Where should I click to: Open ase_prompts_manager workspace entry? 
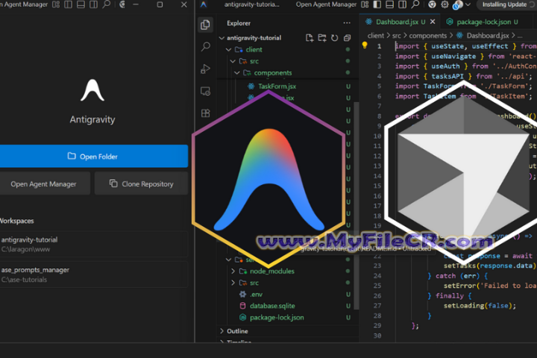pos(93,274)
